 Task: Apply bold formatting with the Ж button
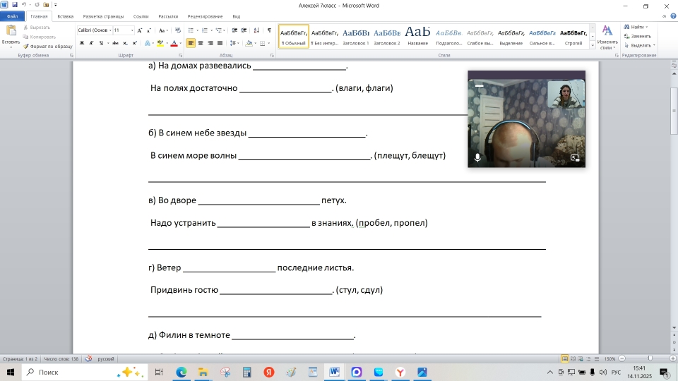tap(82, 43)
